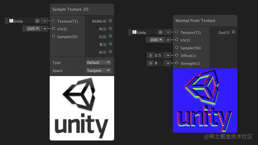Select the Sample Texture 2D node title

click(x=70, y=9)
